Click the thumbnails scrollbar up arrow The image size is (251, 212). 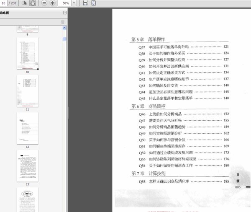pyautogui.click(x=64, y=28)
